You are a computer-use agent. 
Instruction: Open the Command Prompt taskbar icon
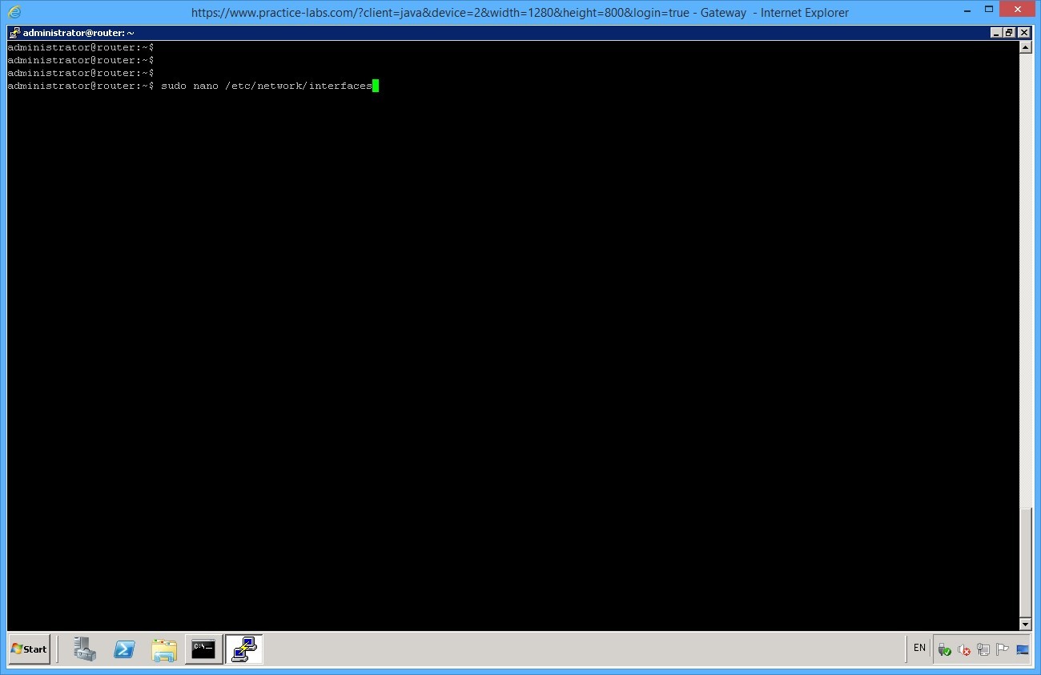point(203,649)
